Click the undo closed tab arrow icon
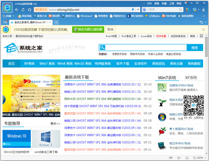 click(x=201, y=22)
